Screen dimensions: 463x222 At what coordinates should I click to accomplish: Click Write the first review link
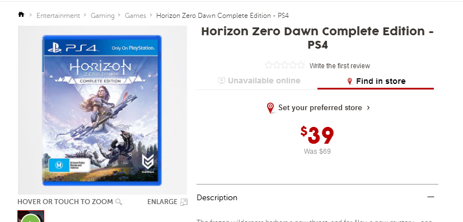point(340,66)
